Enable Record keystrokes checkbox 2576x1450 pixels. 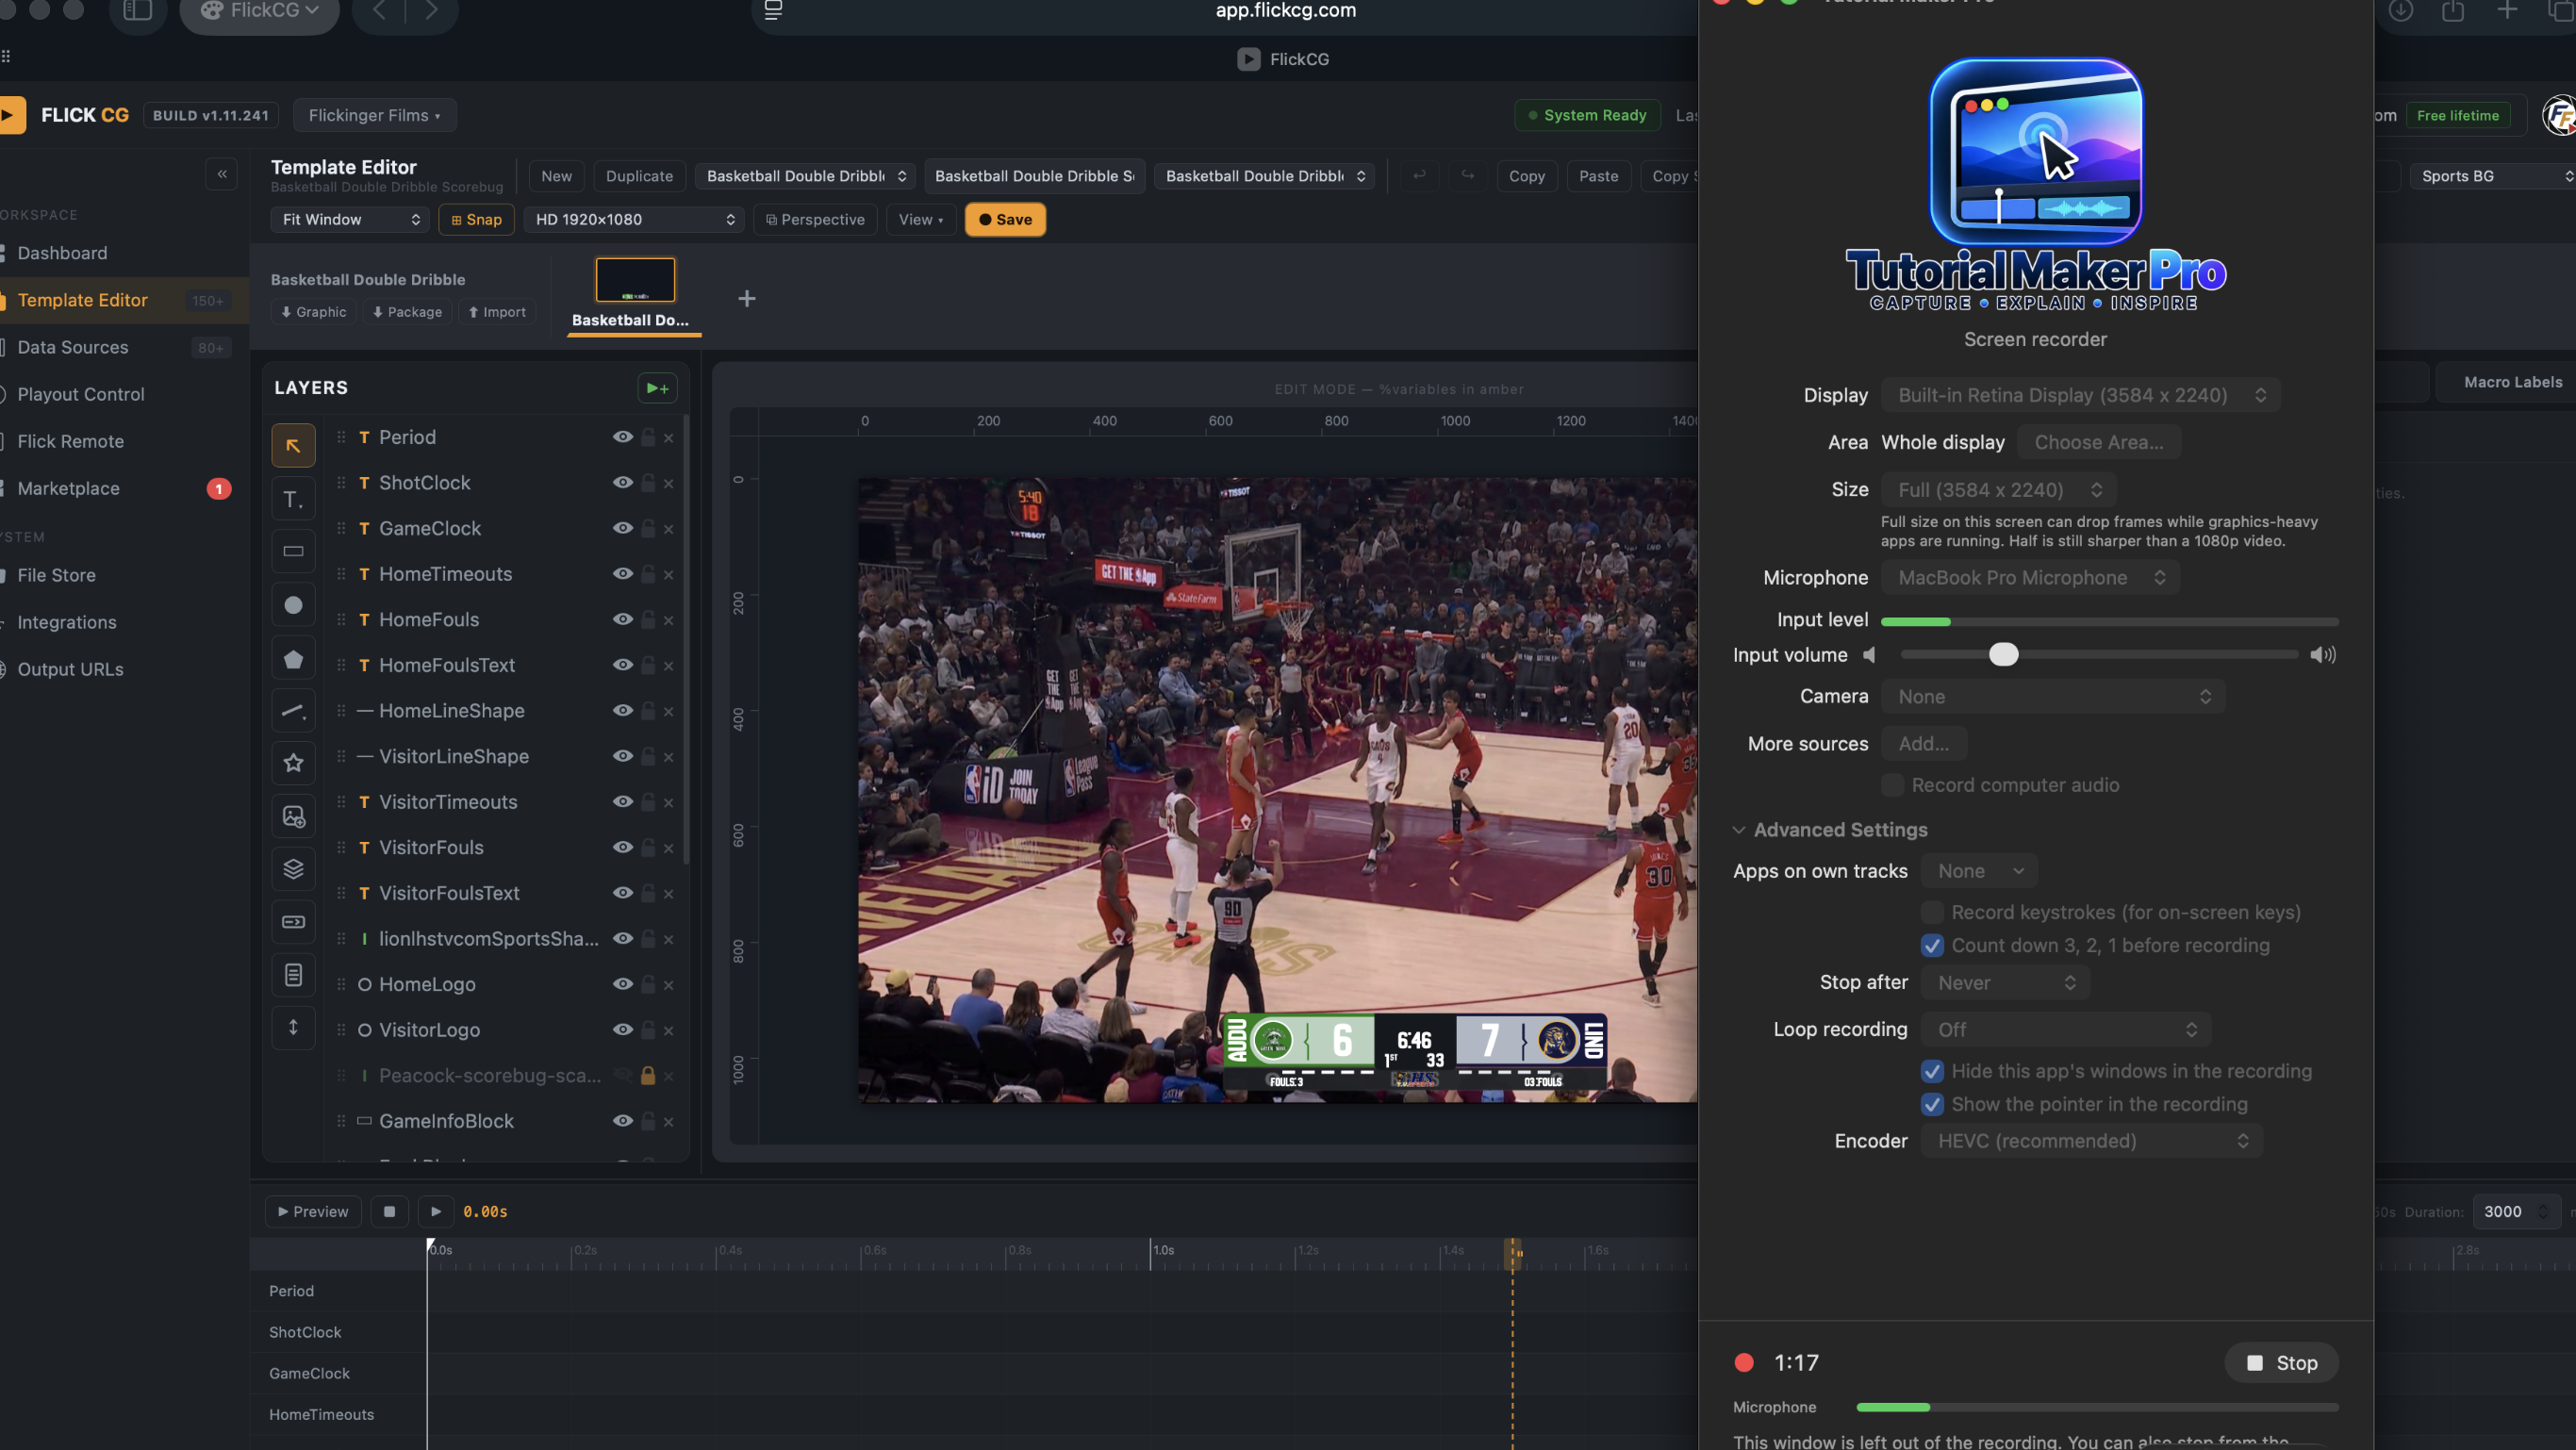pos(1932,912)
